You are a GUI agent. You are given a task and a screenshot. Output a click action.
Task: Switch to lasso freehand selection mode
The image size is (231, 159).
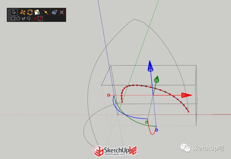click(x=29, y=19)
